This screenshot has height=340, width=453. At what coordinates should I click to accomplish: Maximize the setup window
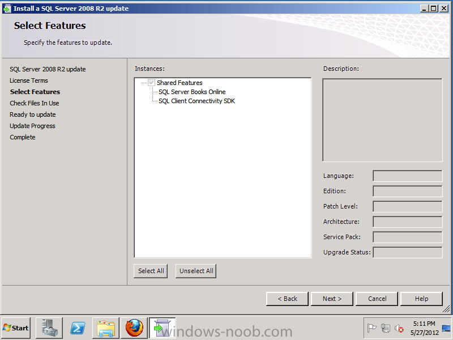[434, 8]
